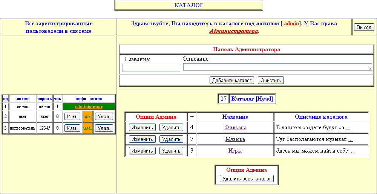Expand the Фильмы description ellipsis link
This screenshot has width=377, height=194.
[x=348, y=128]
